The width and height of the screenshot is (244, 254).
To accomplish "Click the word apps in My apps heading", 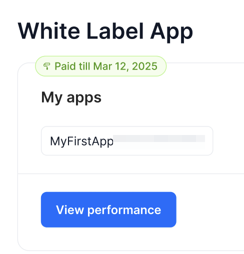I will [84, 99].
